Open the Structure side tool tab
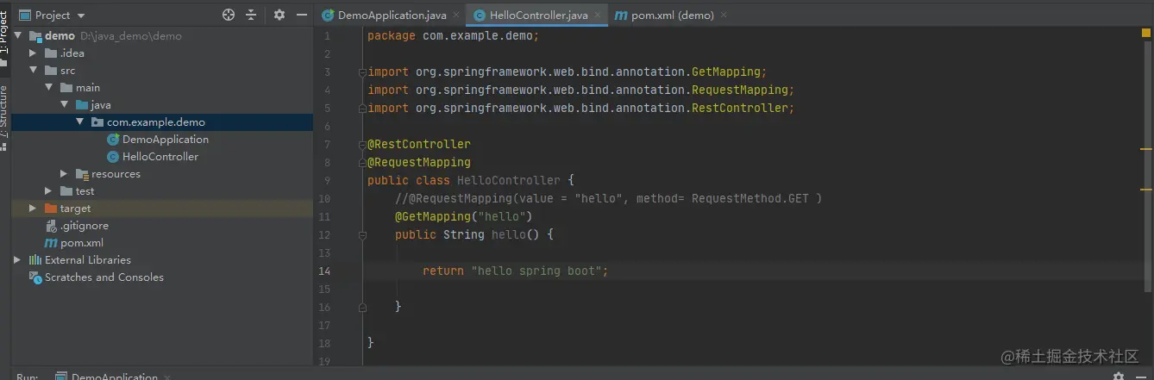This screenshot has height=380, width=1154. pos(5,116)
